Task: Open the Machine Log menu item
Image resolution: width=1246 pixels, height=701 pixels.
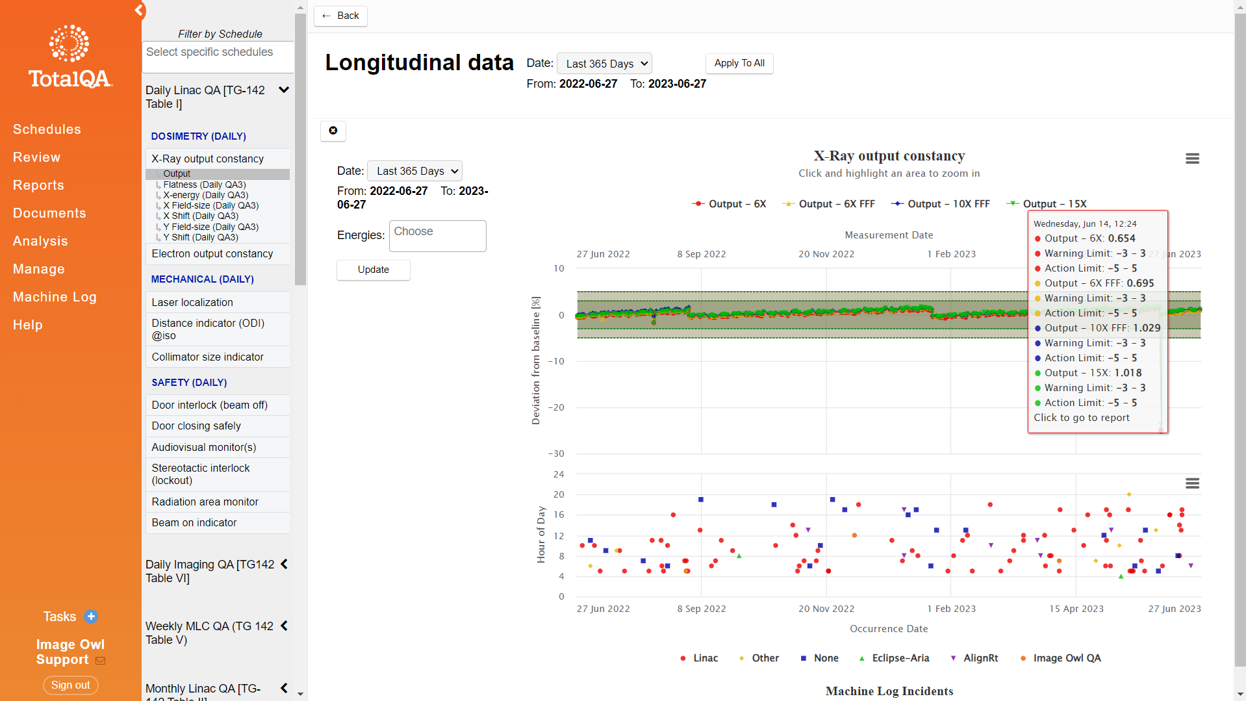Action: pyautogui.click(x=55, y=297)
